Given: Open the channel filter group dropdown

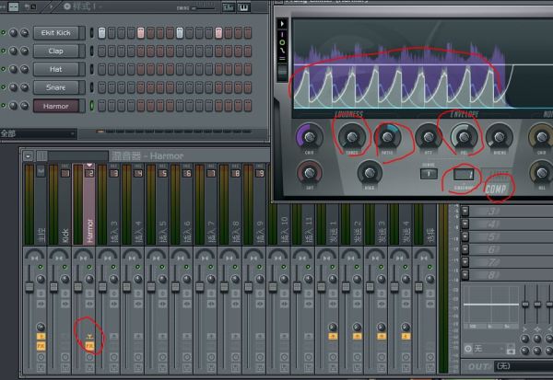Looking at the screenshot, I should (x=38, y=133).
